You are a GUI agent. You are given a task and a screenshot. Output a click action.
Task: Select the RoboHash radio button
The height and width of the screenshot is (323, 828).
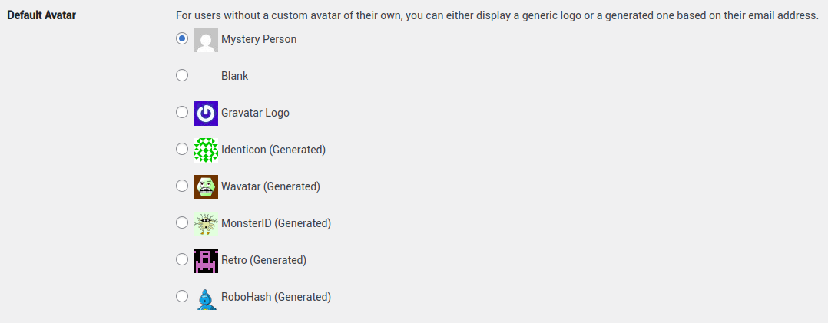182,296
